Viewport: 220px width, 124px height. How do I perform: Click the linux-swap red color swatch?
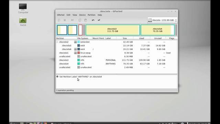pos(79,53)
